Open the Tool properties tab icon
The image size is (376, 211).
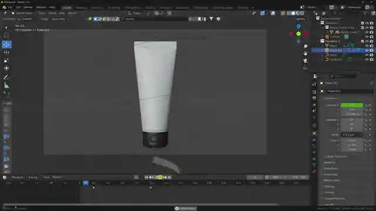tap(314, 84)
